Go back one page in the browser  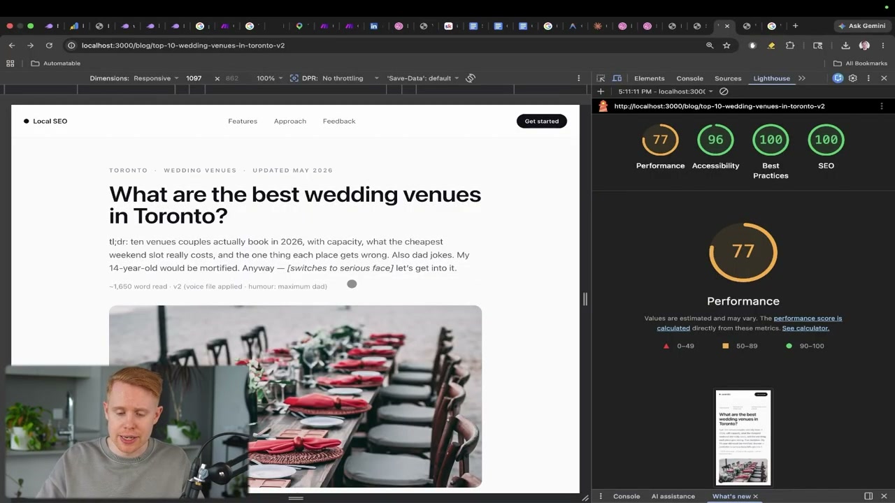(12, 45)
